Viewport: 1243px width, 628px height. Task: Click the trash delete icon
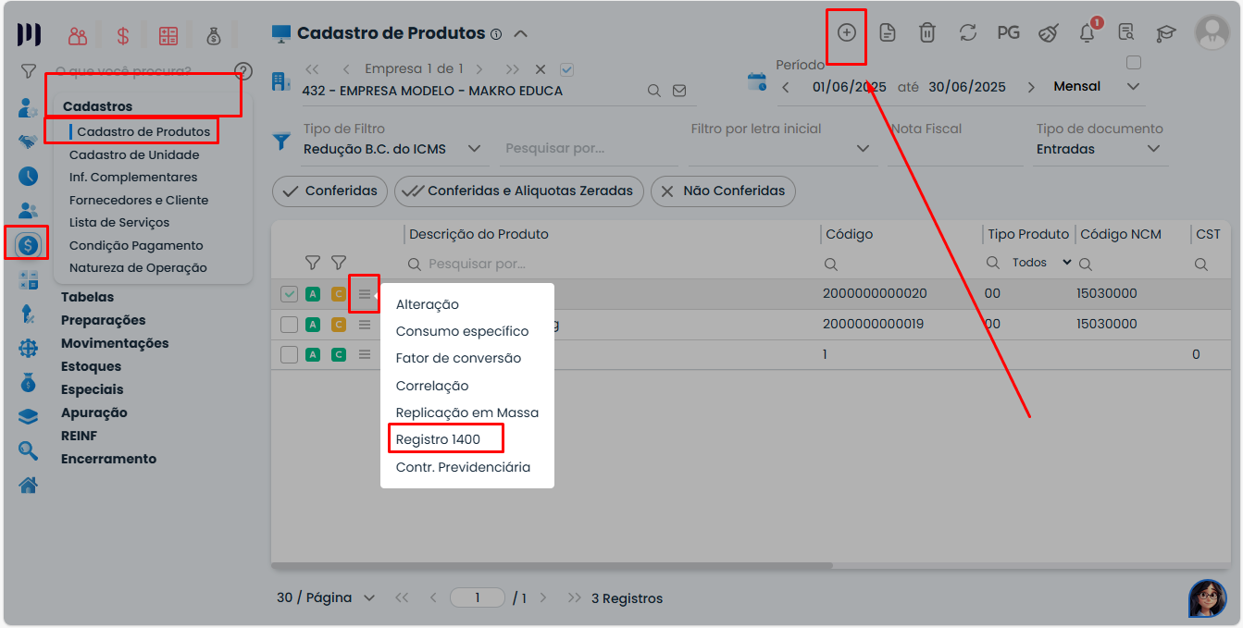click(x=926, y=33)
